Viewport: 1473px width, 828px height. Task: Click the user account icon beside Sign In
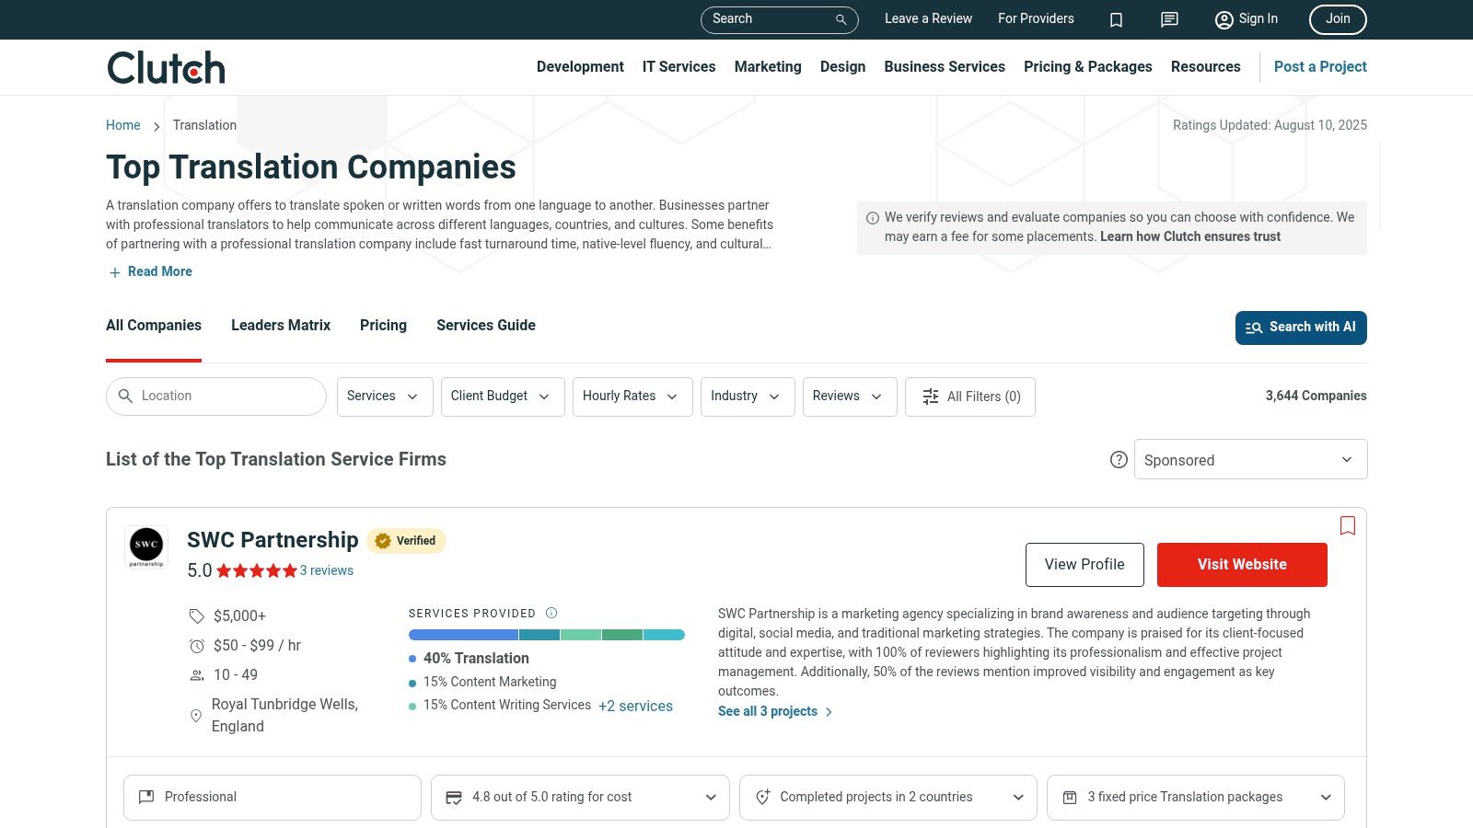tap(1224, 19)
